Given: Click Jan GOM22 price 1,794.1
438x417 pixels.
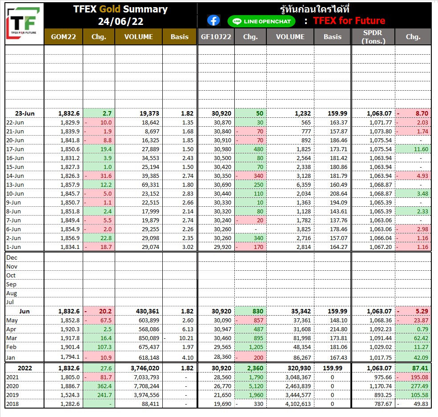Looking at the screenshot, I should point(70,357).
